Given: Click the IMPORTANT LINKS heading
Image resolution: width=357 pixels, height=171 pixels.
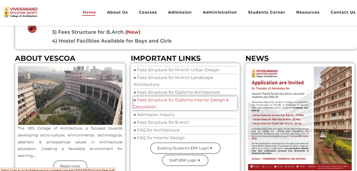Looking at the screenshot, I should (x=166, y=58).
